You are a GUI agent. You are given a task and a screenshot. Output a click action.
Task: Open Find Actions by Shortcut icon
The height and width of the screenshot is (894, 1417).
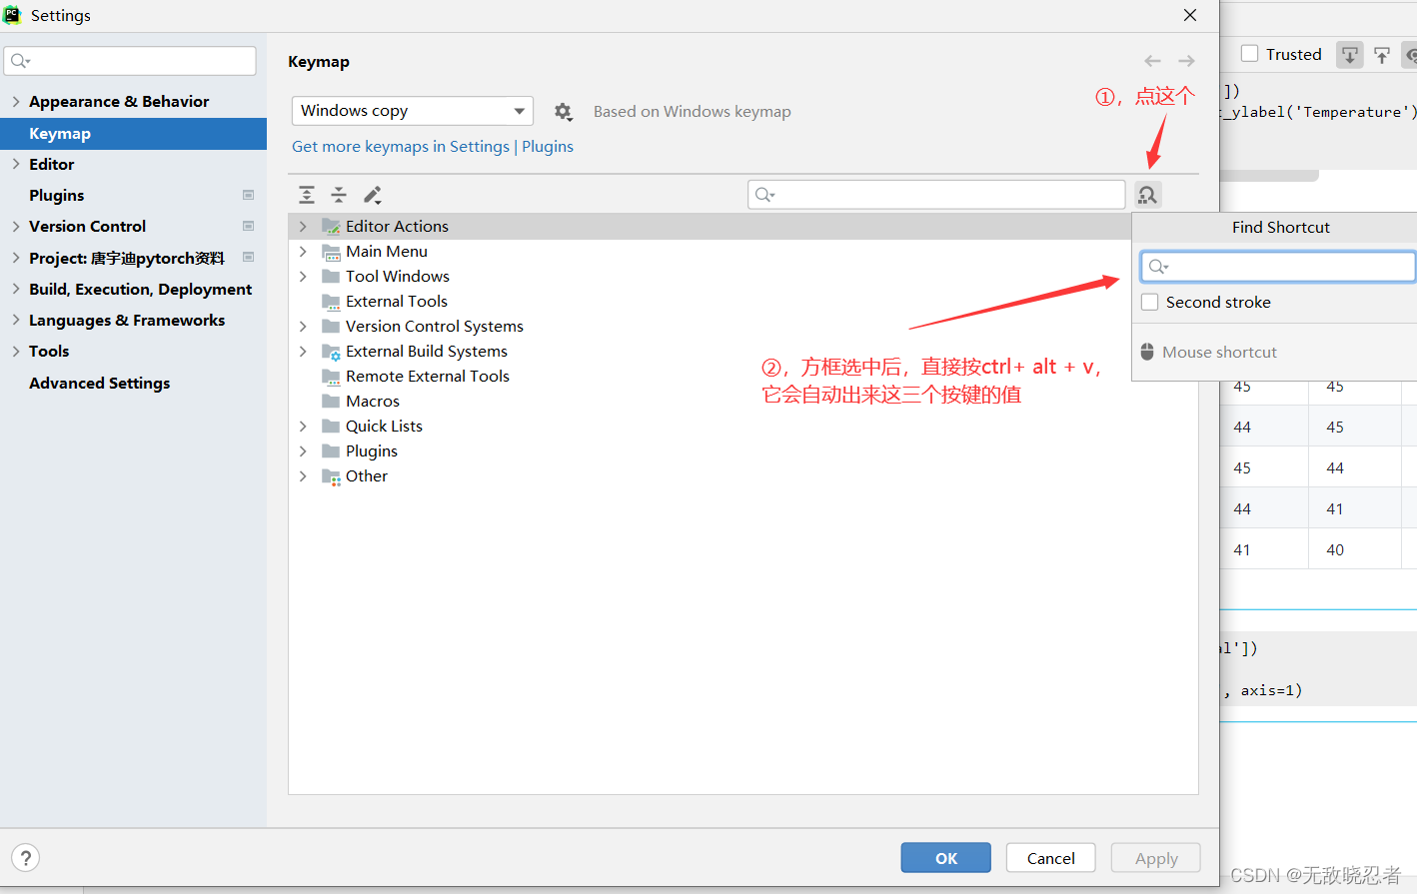pyautogui.click(x=1147, y=195)
